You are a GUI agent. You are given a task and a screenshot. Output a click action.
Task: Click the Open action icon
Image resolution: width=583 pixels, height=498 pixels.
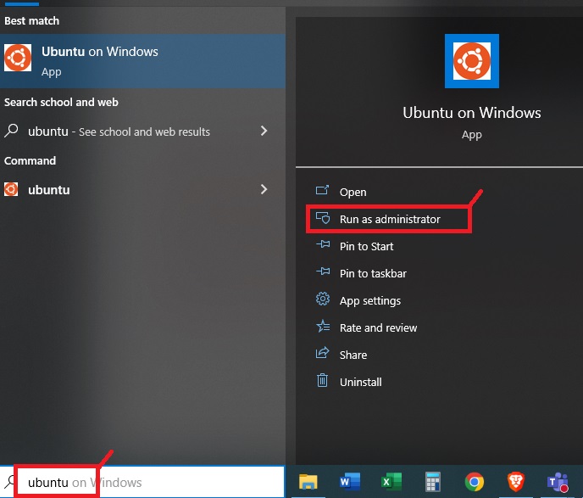(x=322, y=191)
